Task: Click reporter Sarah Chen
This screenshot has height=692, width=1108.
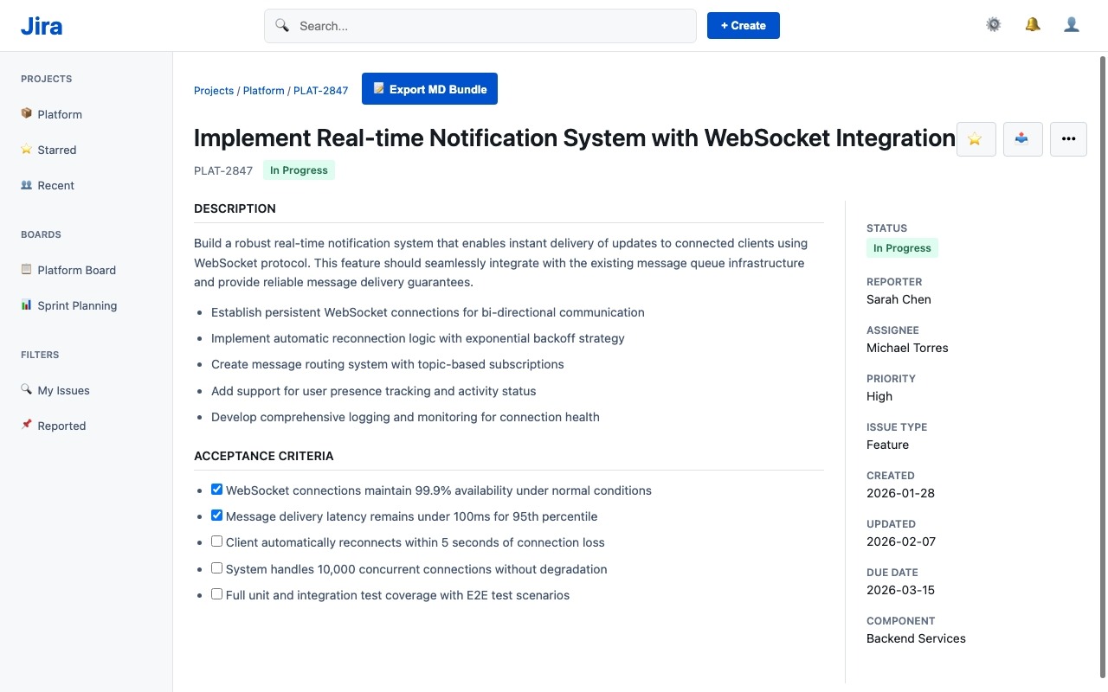Action: pyautogui.click(x=899, y=299)
